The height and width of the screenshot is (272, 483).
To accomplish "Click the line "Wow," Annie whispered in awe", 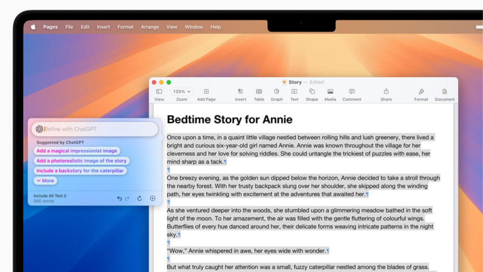I will pyautogui.click(x=248, y=251).
